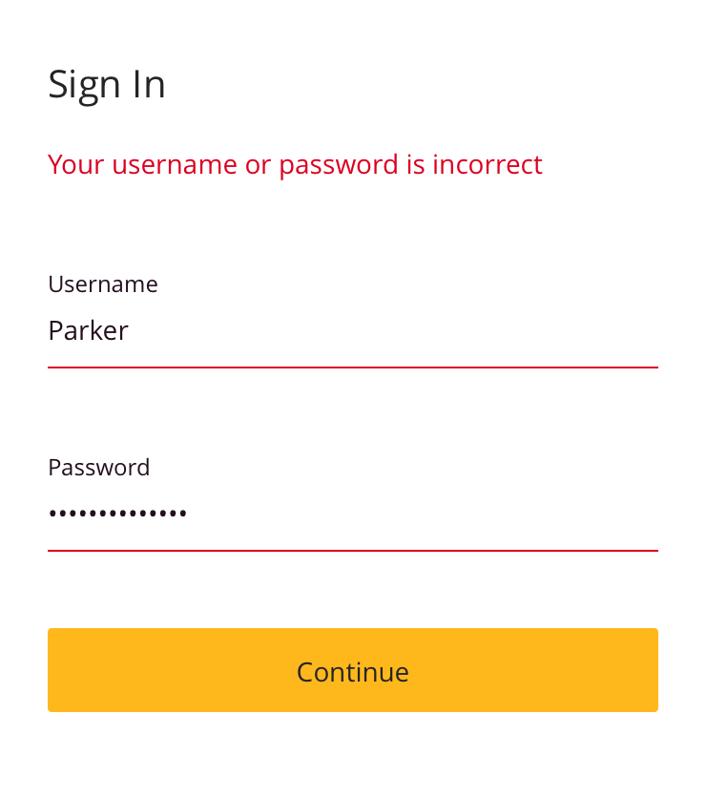Click the Username field label

[103, 284]
